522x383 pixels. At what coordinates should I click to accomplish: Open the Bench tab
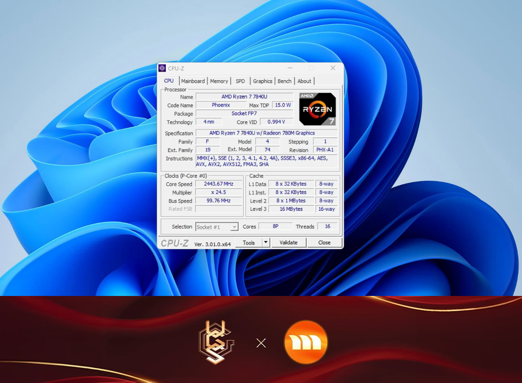pos(284,81)
